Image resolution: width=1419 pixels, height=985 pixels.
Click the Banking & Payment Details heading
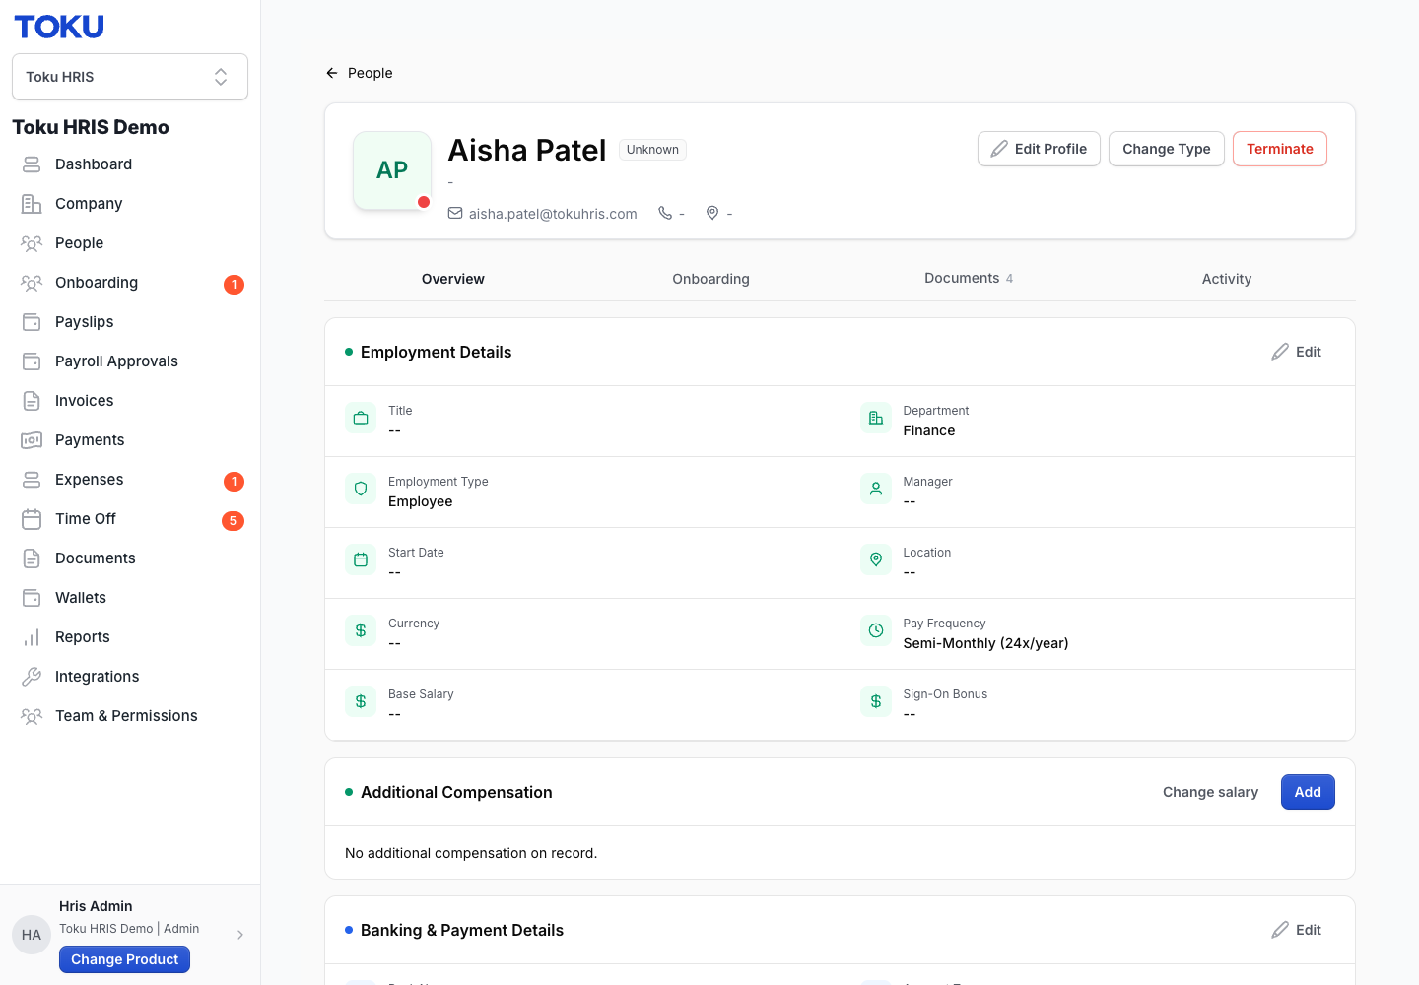click(462, 930)
